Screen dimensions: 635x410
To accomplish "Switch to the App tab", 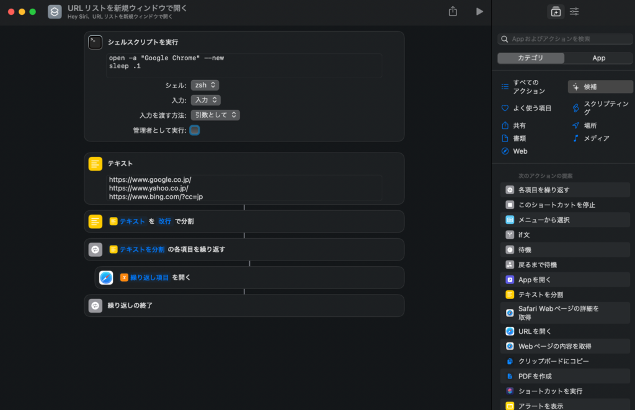I will click(x=598, y=58).
